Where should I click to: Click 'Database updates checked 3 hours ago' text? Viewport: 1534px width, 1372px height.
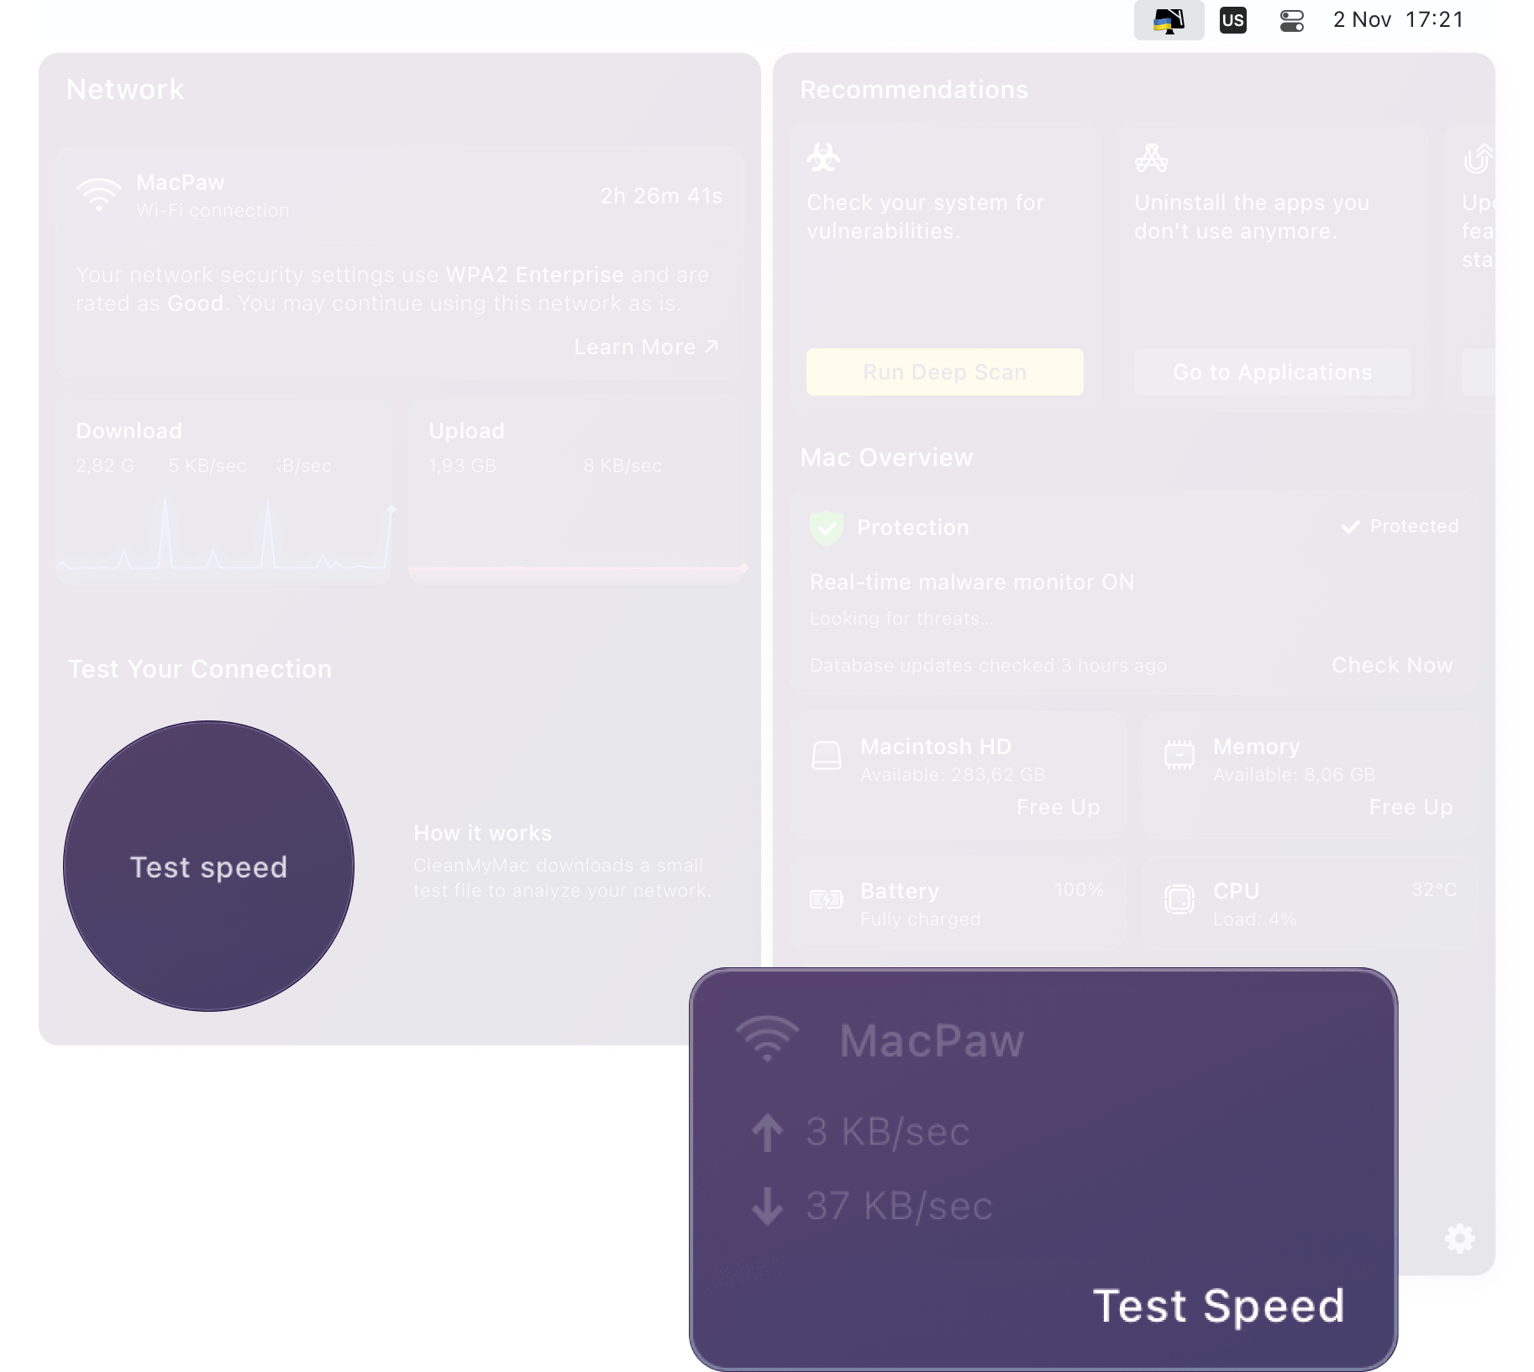click(x=989, y=665)
